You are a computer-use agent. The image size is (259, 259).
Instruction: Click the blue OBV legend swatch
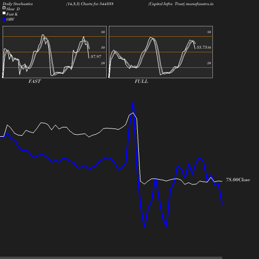4,20
